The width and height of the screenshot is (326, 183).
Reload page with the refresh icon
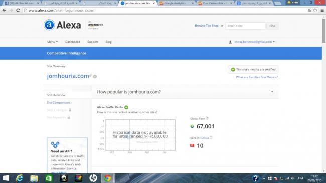tap(18, 10)
